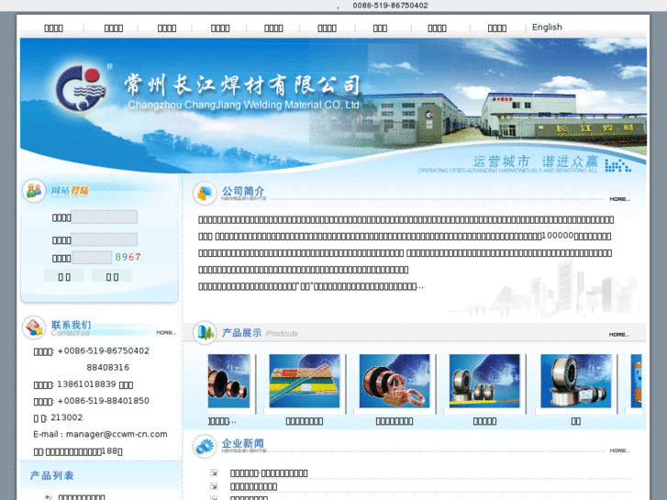Screen dimensions: 667x500
Task: Open MORE link in 企业新闻 section
Action: [x=619, y=450]
